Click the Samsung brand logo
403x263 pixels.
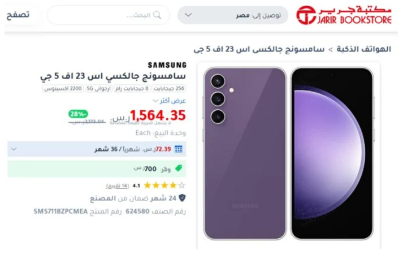pyautogui.click(x=167, y=65)
